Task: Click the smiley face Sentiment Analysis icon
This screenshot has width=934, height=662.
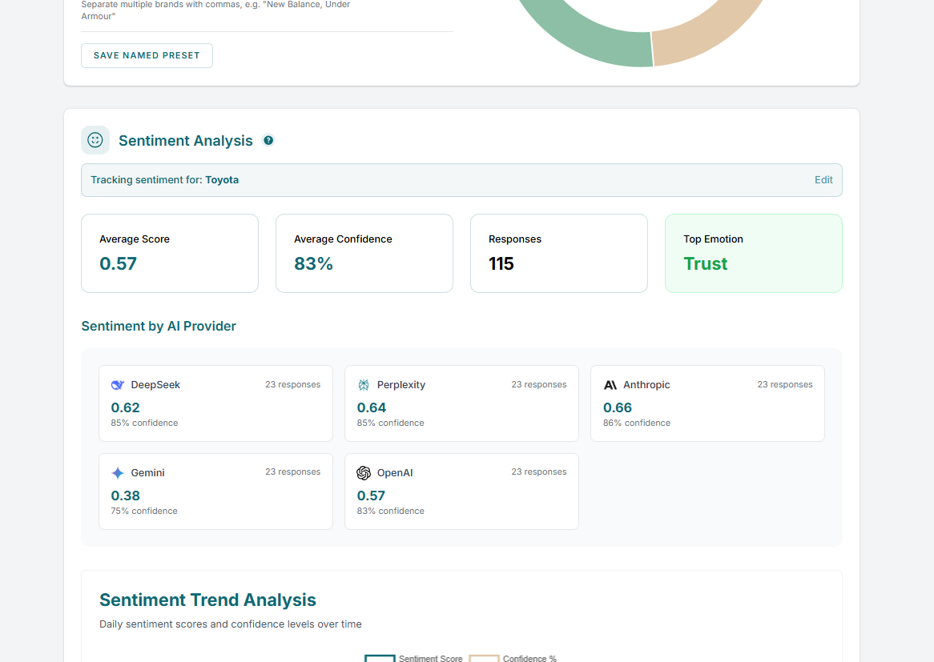Action: point(95,140)
